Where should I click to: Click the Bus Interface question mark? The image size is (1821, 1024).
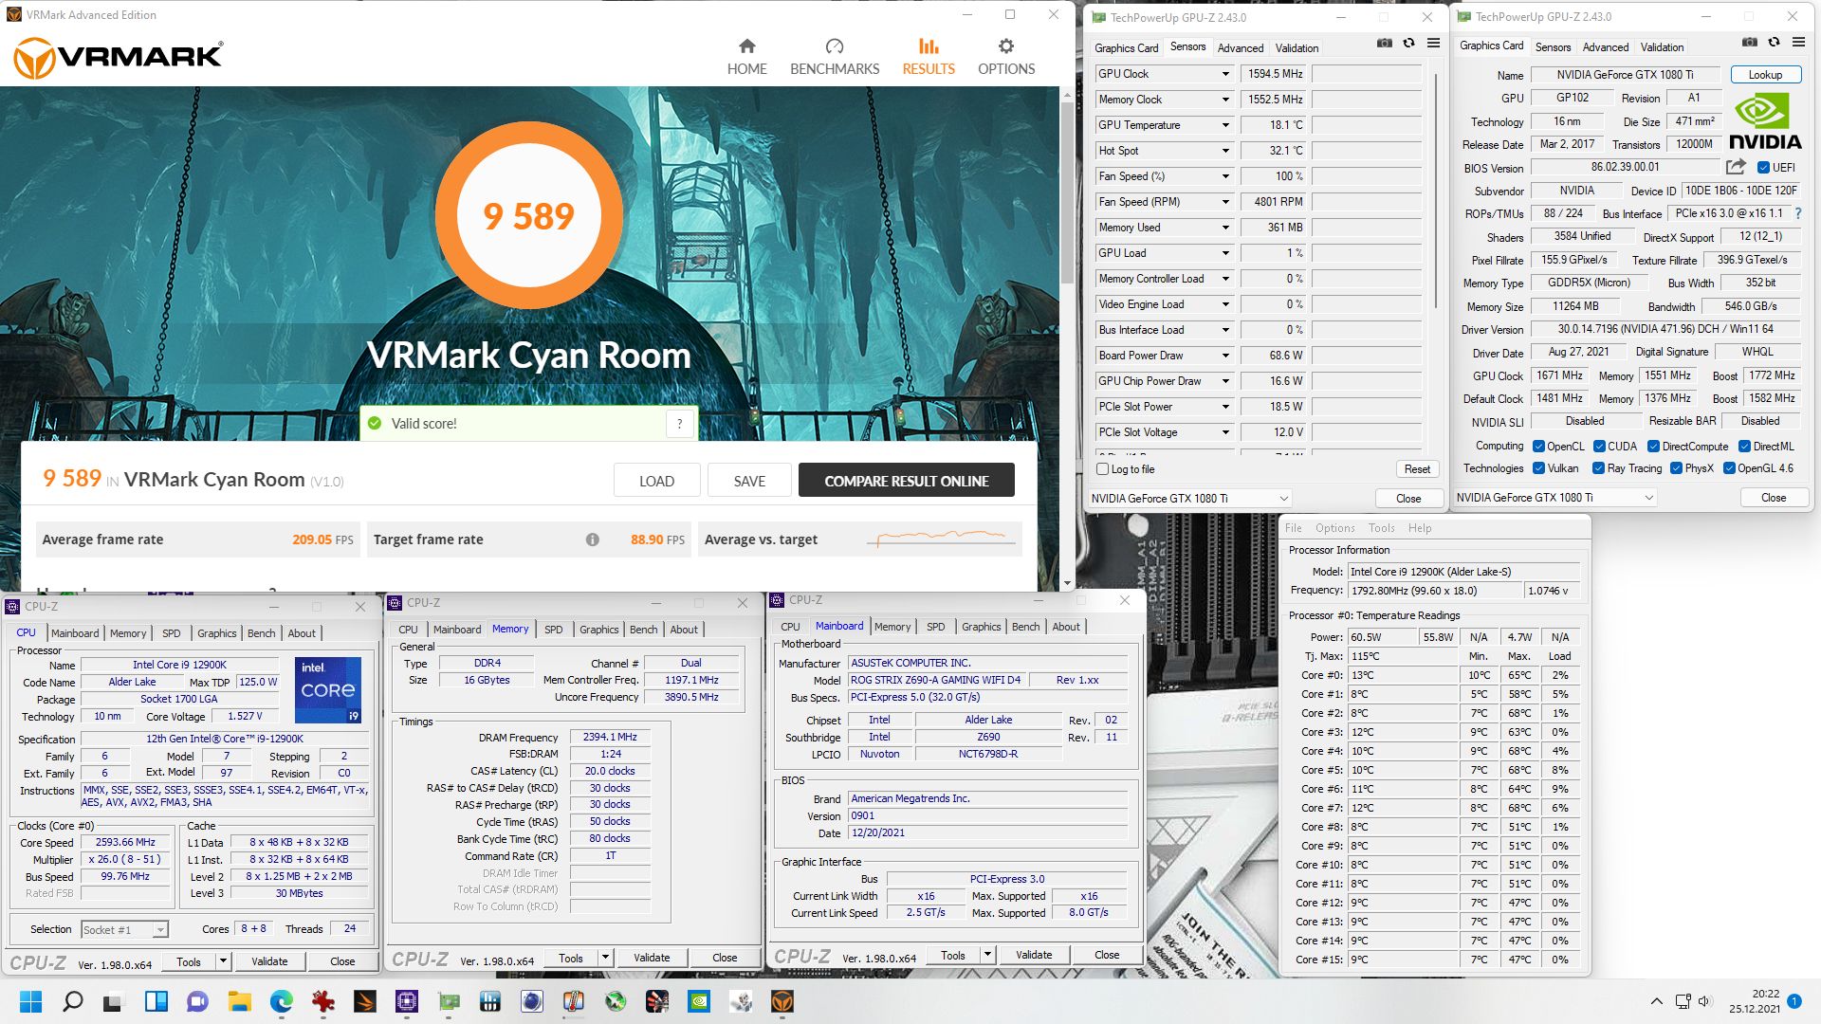1798,213
